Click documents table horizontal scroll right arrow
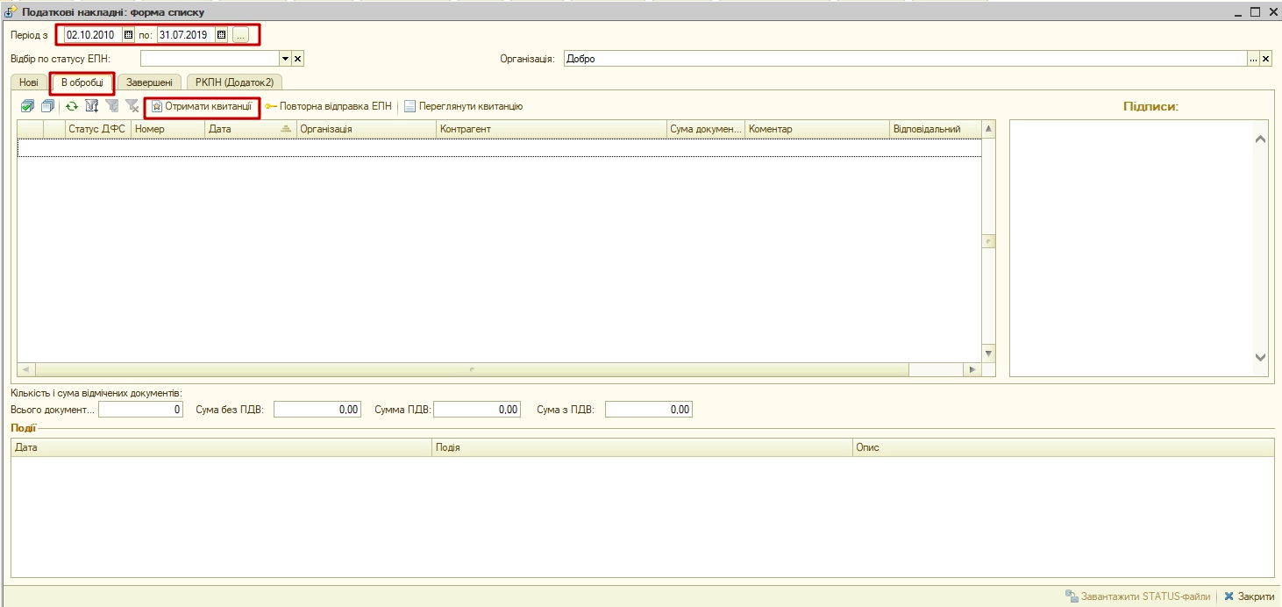 pos(972,370)
